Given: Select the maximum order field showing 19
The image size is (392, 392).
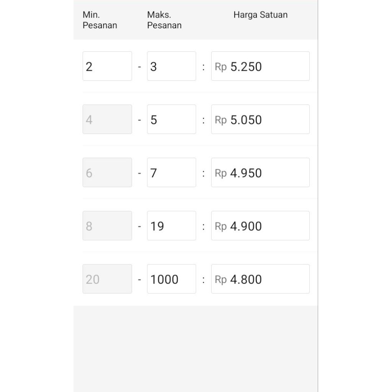Looking at the screenshot, I should [171, 226].
